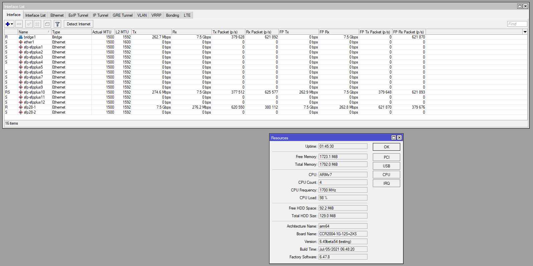The width and height of the screenshot is (533, 266).
Task: Sort by Tx Packet (p/s) column header
Action: tap(228, 32)
